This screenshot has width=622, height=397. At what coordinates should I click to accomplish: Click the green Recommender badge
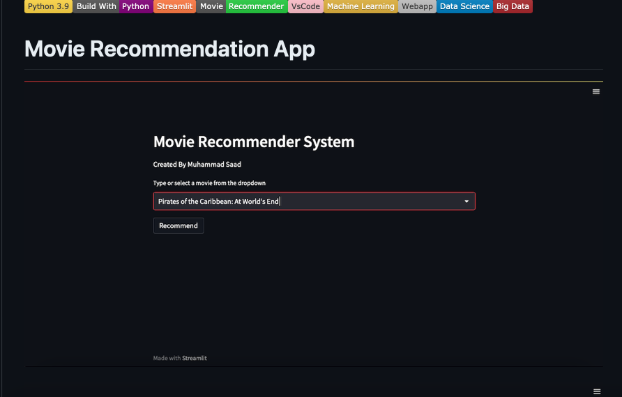[256, 6]
